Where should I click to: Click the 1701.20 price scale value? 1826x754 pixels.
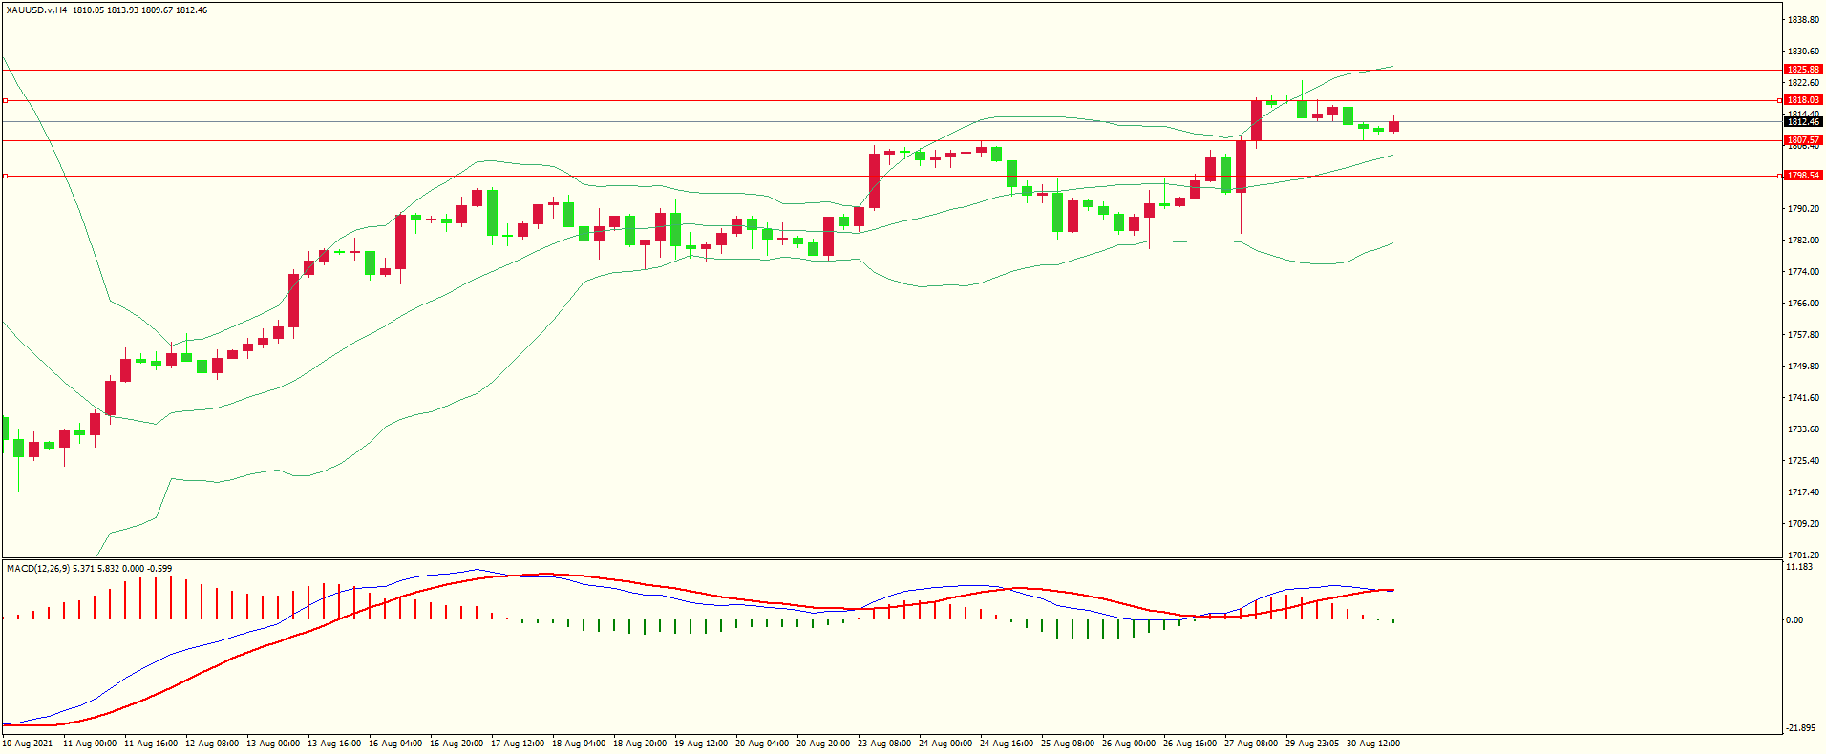coord(1803,555)
